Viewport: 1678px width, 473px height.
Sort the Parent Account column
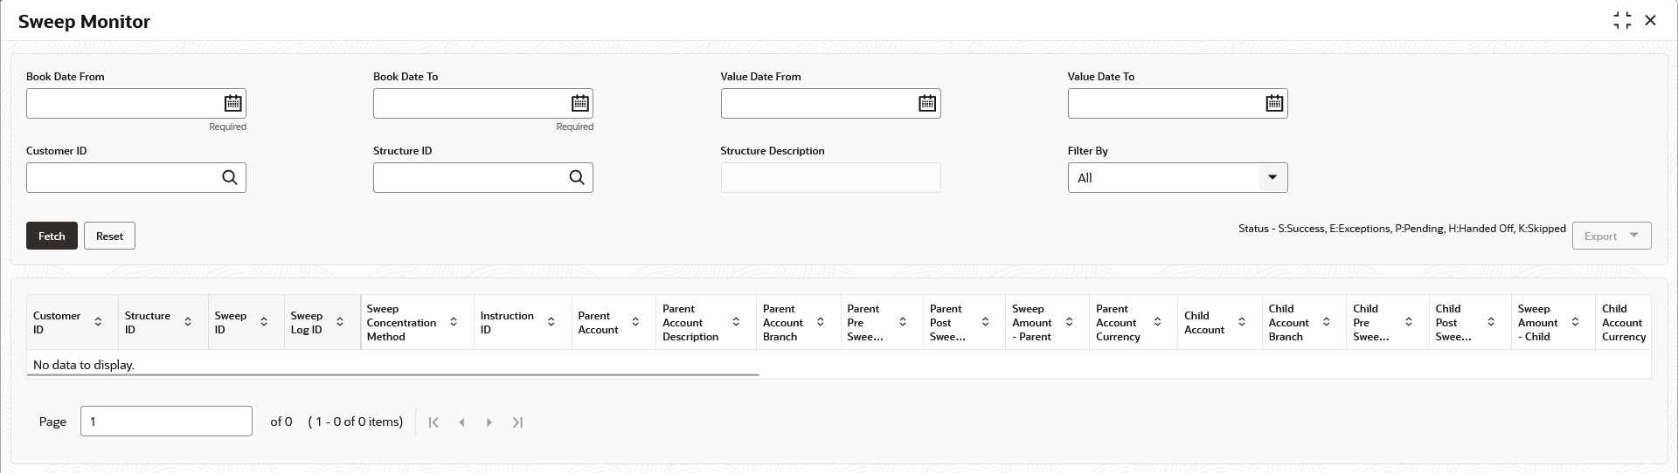[635, 322]
